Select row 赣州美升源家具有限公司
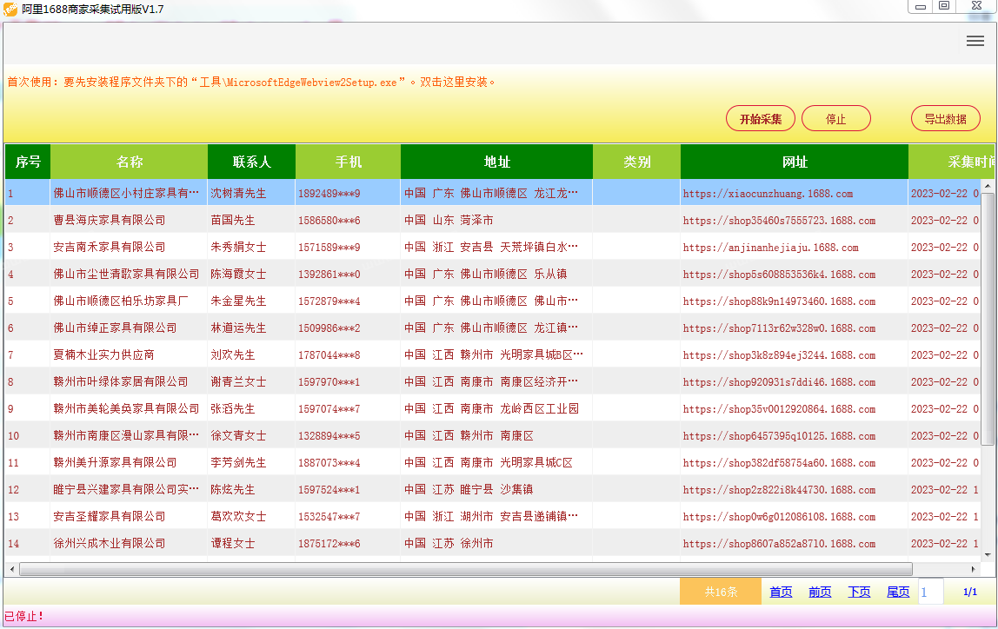This screenshot has height=629, width=998. click(x=494, y=462)
